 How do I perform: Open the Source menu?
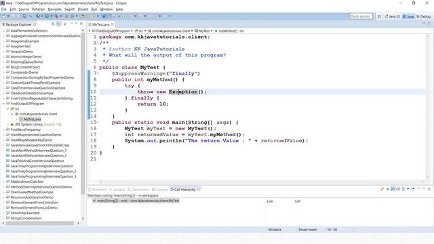[x=24, y=9]
